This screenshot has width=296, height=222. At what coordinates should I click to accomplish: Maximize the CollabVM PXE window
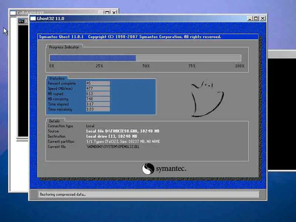tap(107, 13)
